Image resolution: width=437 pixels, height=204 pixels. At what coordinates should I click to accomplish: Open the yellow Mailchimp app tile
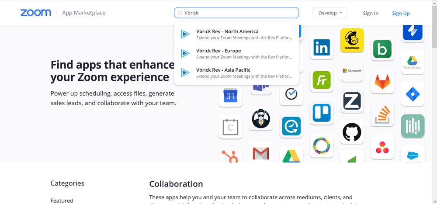coord(352,40)
